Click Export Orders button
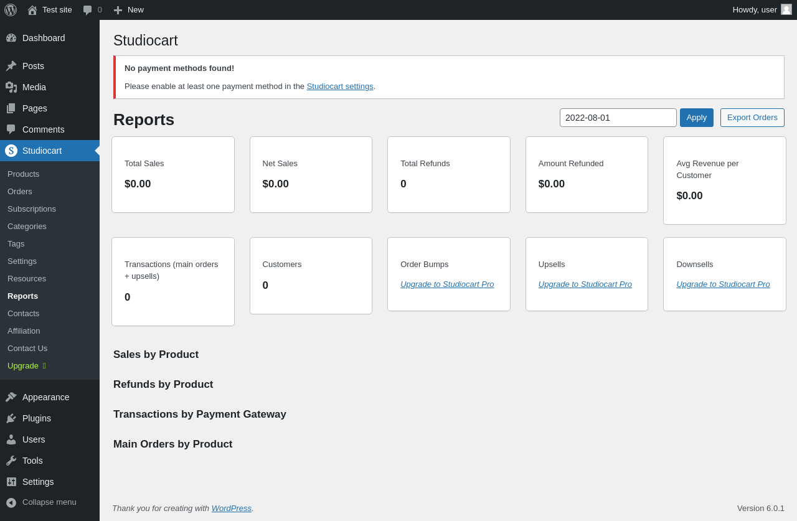Viewport: 797px width, 521px height. point(752,118)
